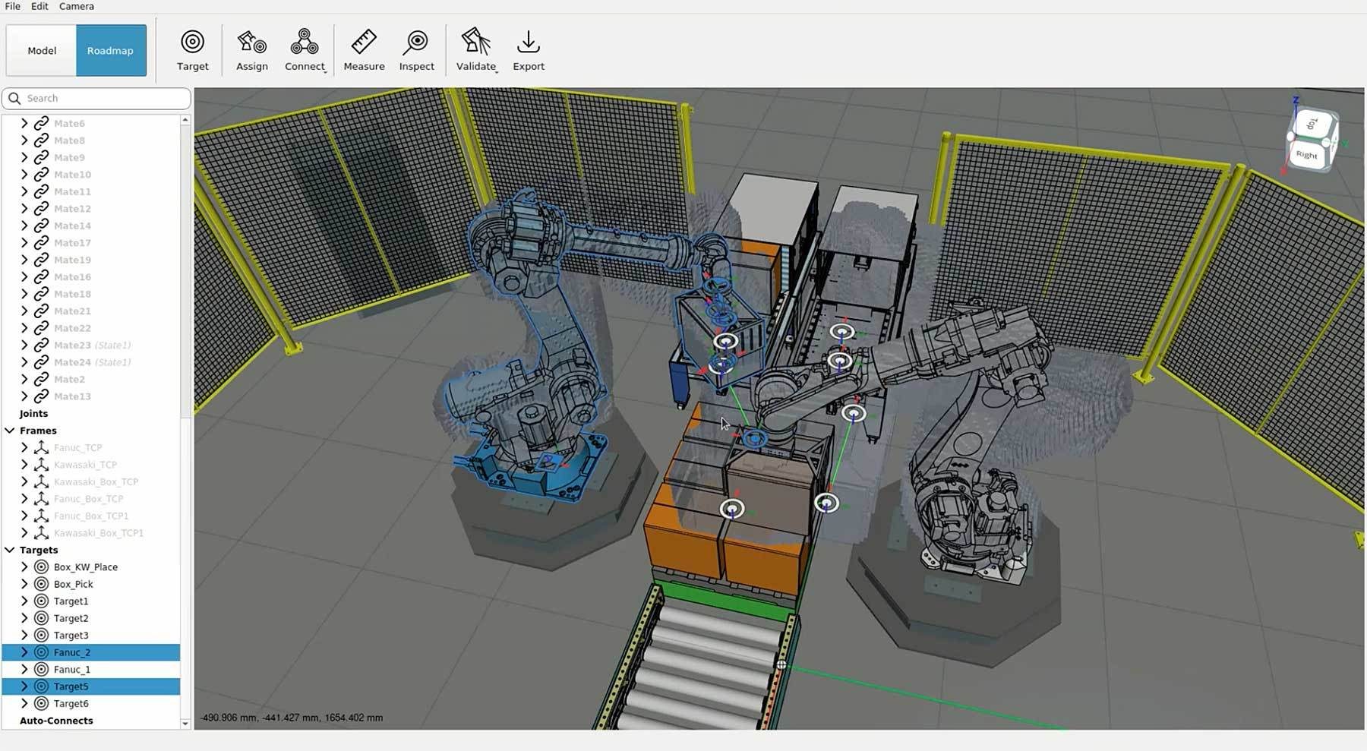
Task: Click the Target6 target icon
Action: [x=42, y=703]
